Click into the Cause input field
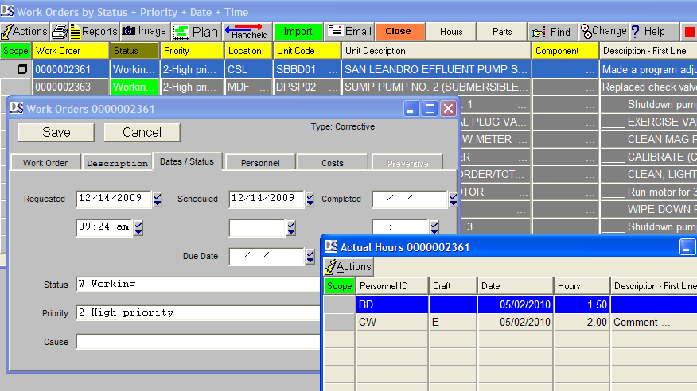Viewport: 697px width, 391px height. [x=199, y=342]
